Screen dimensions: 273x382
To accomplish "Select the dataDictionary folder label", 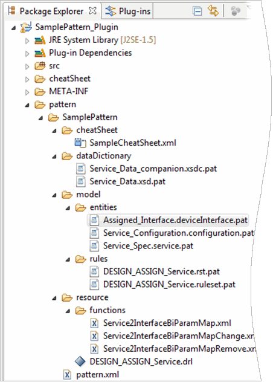I will pos(104,156).
